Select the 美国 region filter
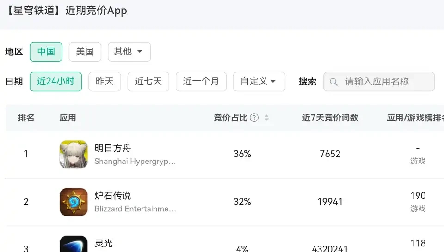The width and height of the screenshot is (444, 252). [x=85, y=52]
